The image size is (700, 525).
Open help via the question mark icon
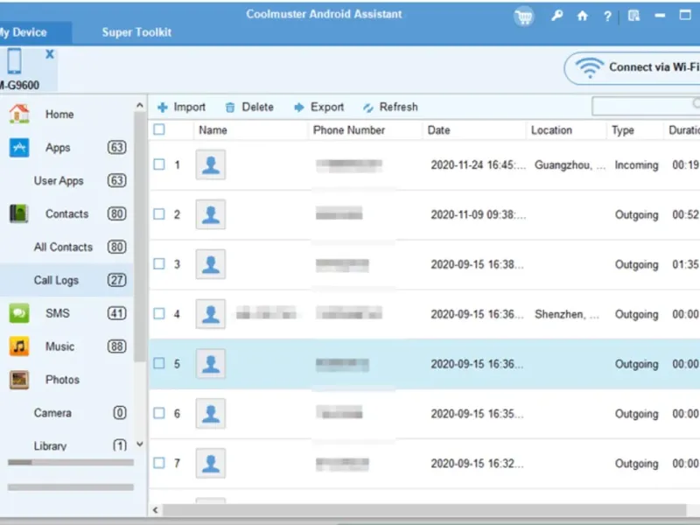point(607,17)
